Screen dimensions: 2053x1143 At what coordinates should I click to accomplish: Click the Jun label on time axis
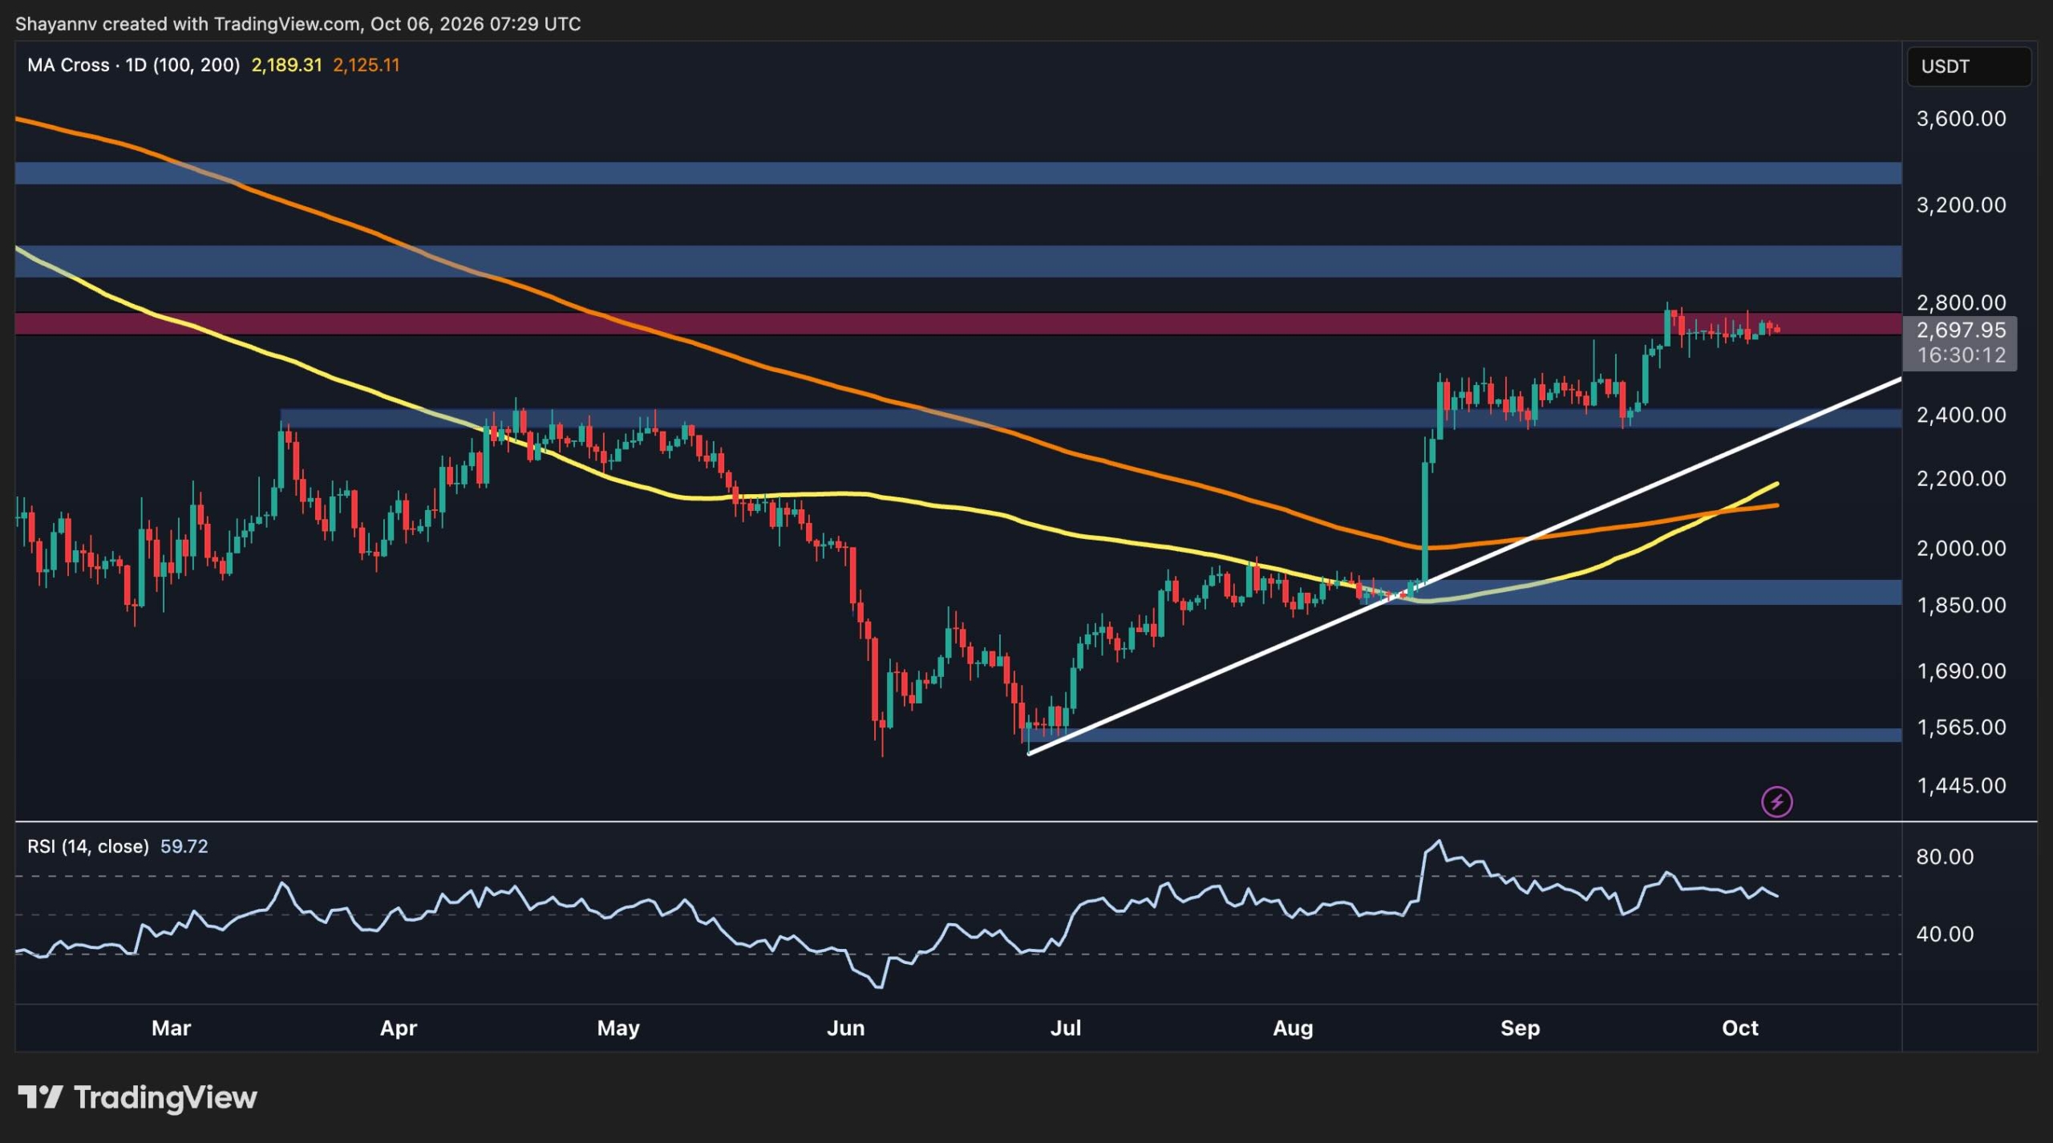(x=845, y=1027)
